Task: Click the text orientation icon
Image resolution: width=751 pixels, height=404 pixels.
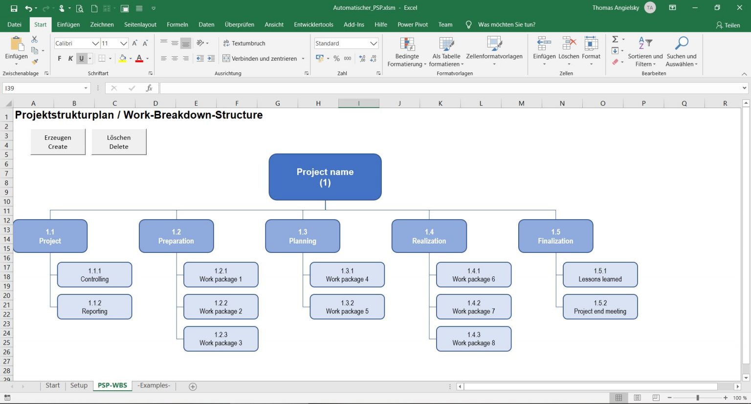Action: tap(200, 43)
